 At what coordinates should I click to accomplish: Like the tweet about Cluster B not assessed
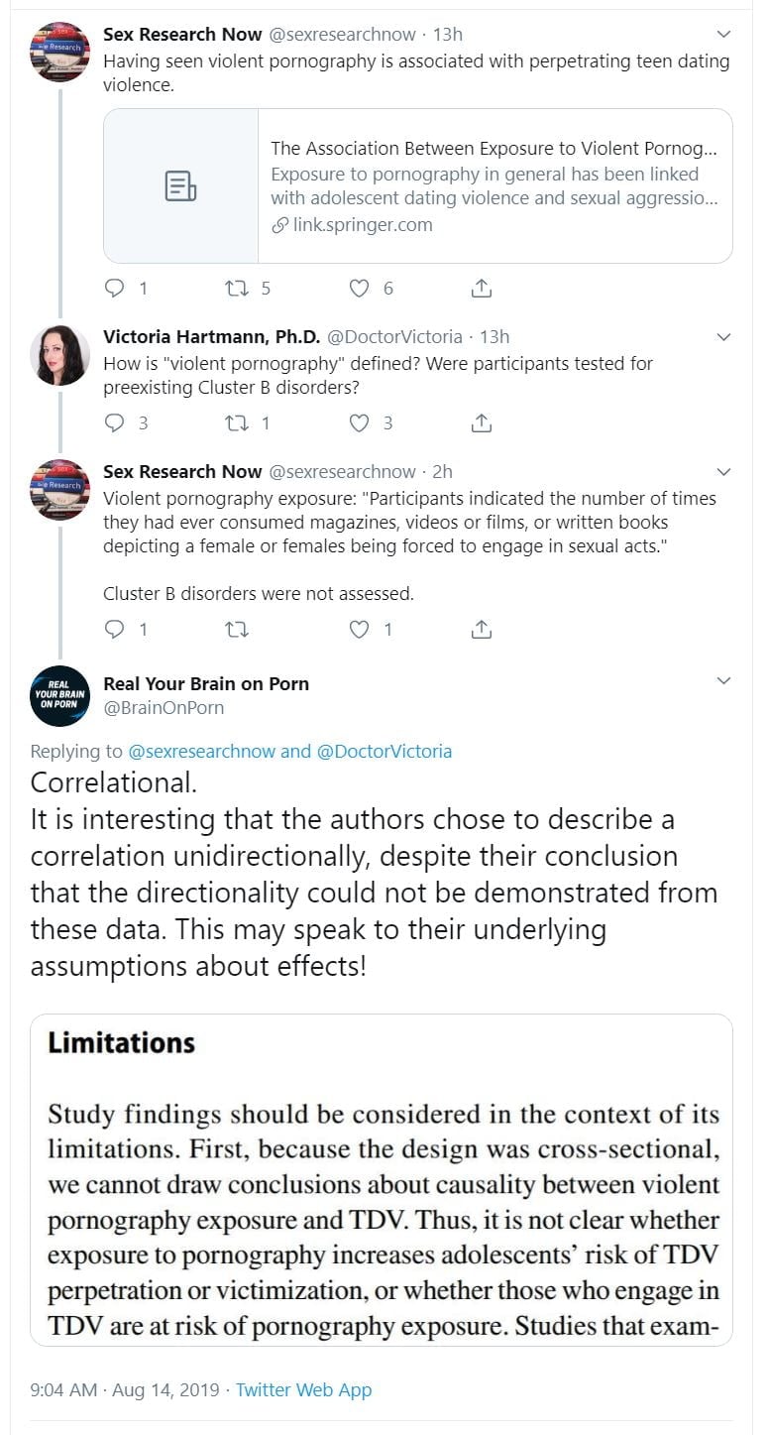click(x=360, y=630)
